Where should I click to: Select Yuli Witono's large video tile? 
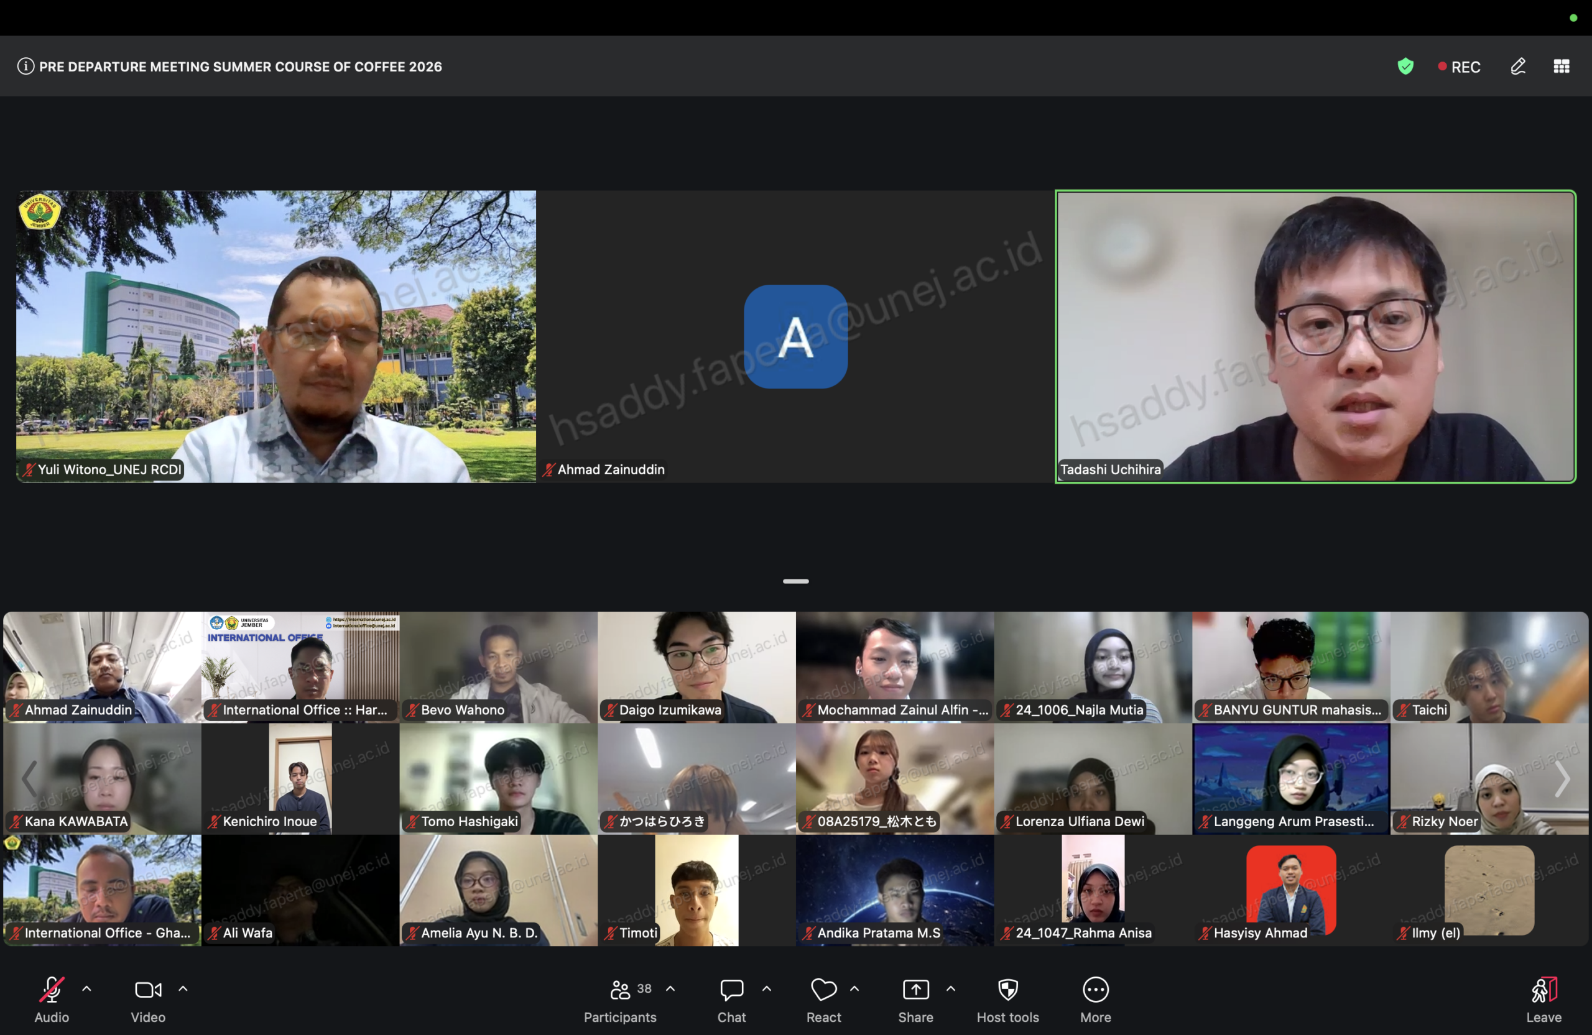(x=276, y=336)
